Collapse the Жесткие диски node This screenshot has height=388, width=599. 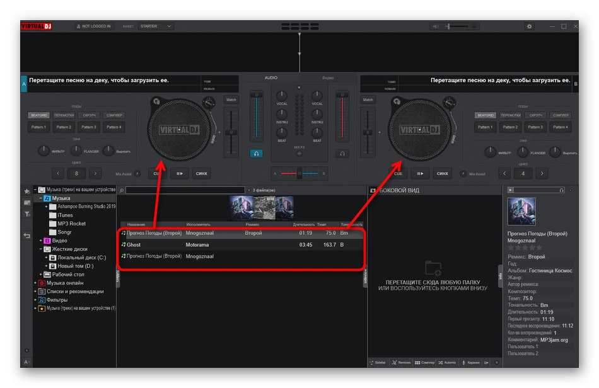click(41, 249)
